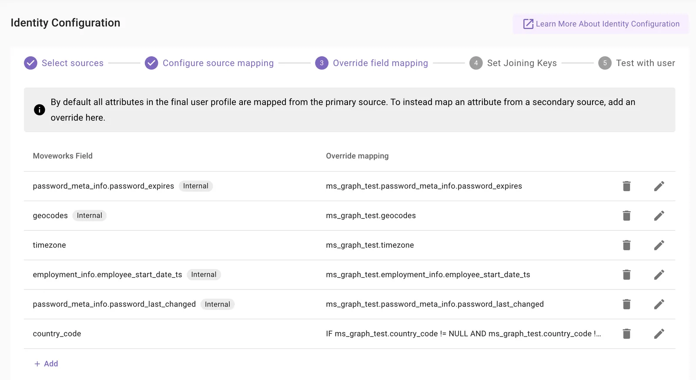Open Learn More About Identity Configuration link

point(601,24)
